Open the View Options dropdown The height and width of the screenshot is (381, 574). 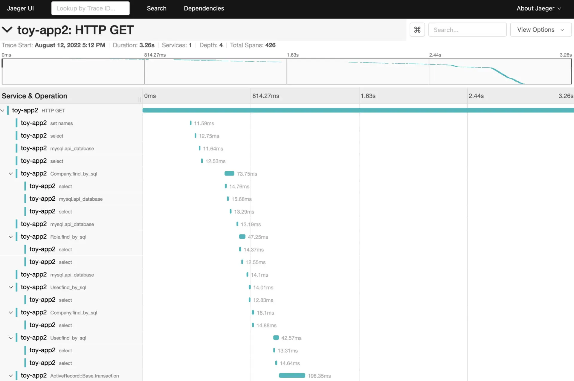[541, 30]
